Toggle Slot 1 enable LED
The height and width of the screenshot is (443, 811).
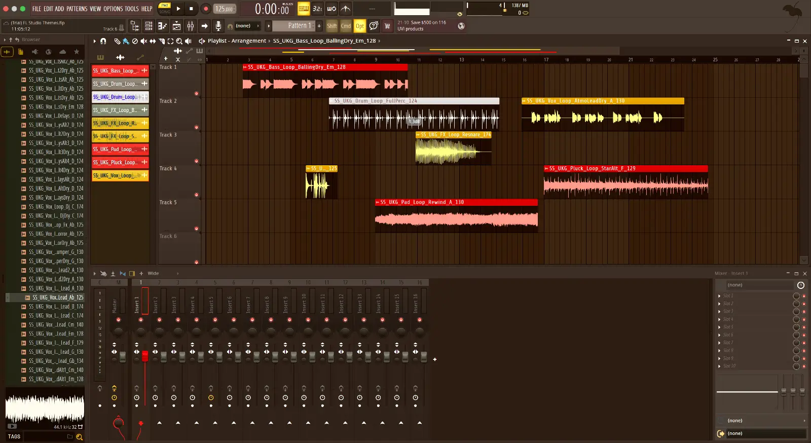point(803,296)
